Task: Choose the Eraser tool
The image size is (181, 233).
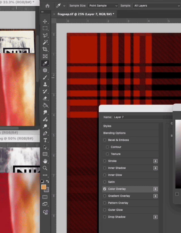Action: tap(45, 98)
